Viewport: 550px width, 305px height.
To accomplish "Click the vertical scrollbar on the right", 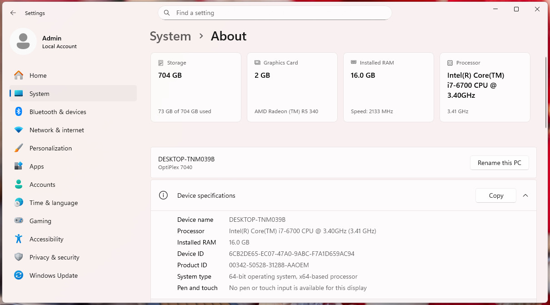I will click(x=546, y=92).
